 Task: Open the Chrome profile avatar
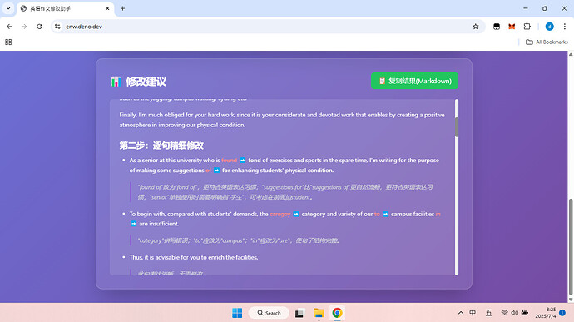tap(549, 27)
